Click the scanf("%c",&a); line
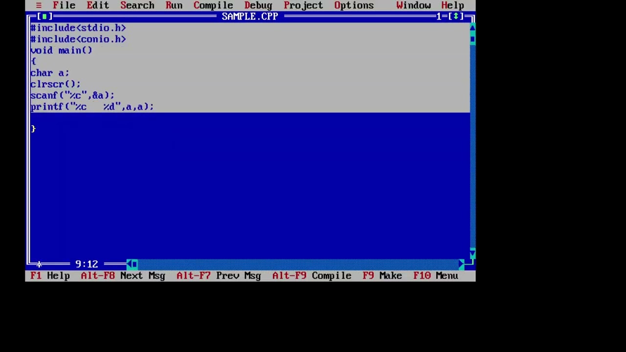626x352 pixels. (72, 95)
